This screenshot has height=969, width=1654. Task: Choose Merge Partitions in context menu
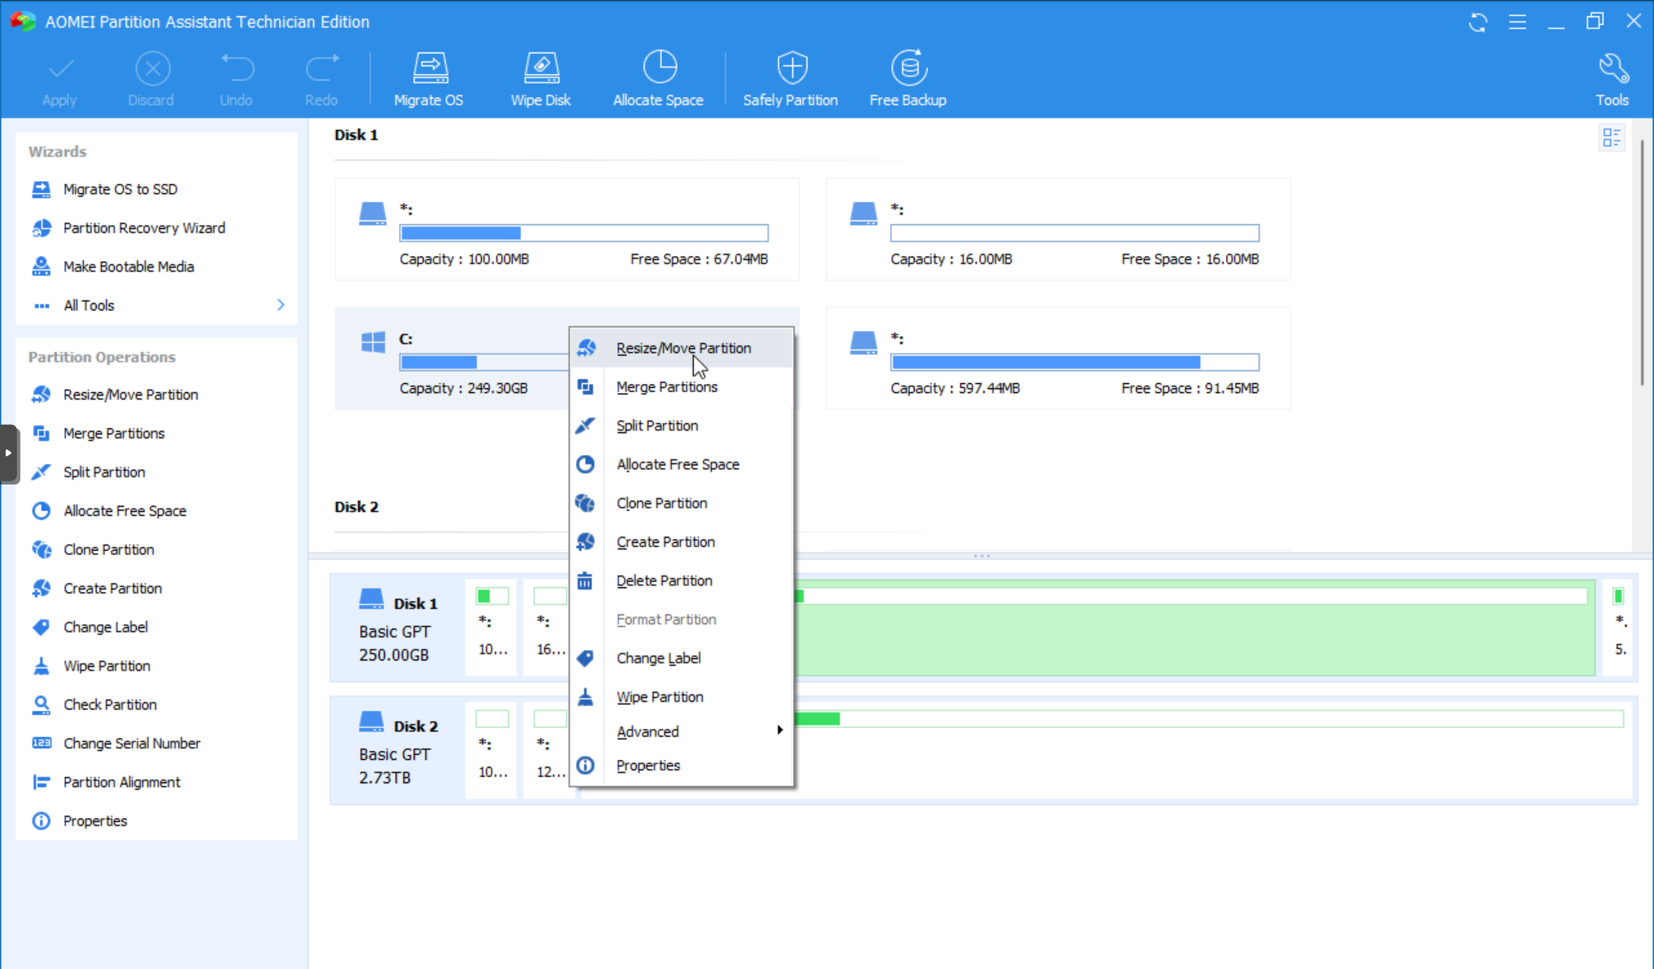click(x=681, y=387)
